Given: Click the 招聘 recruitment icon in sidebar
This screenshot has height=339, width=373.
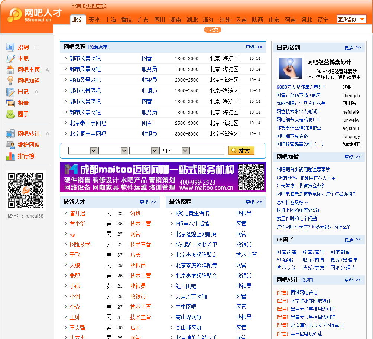Looking at the screenshot, I should 10,47.
